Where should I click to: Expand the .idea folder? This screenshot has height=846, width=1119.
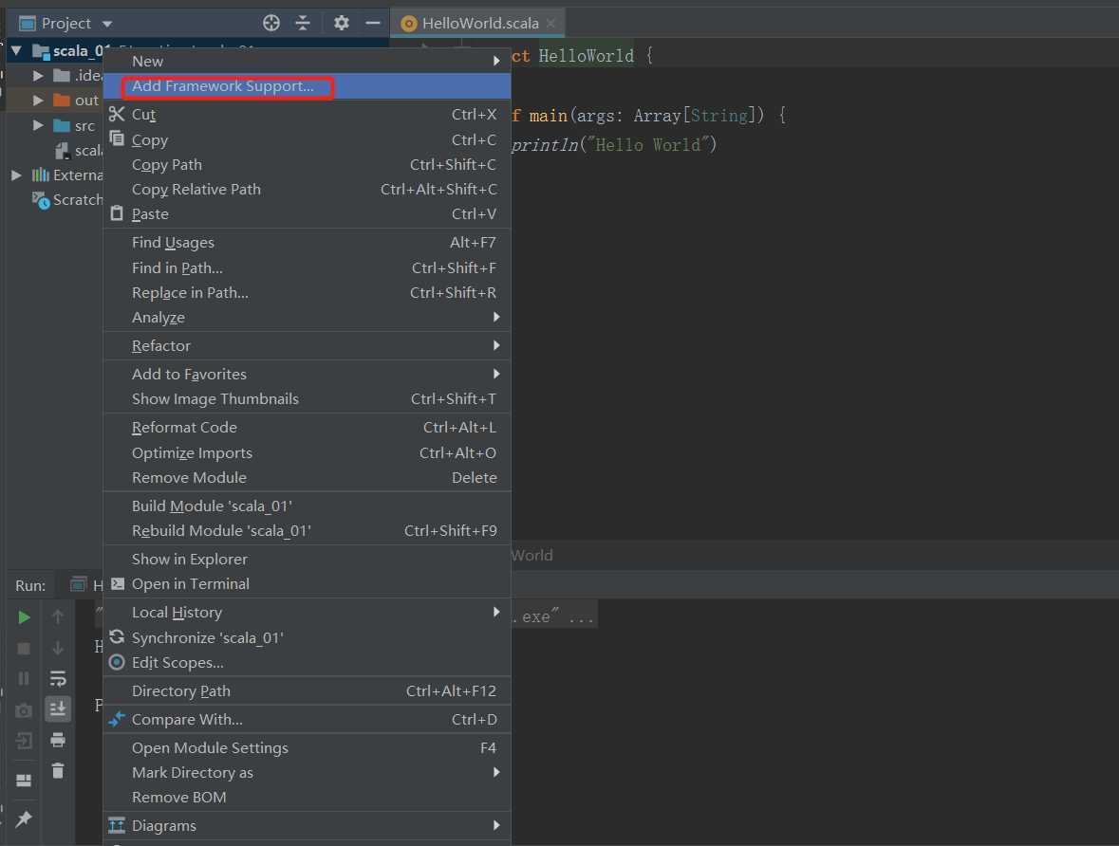[38, 75]
